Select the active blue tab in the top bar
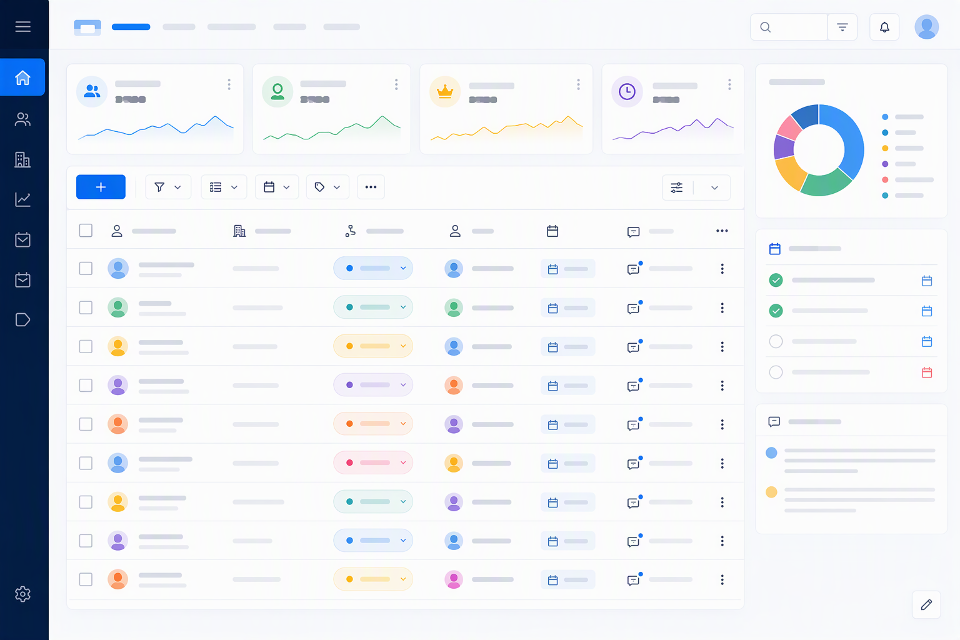The image size is (960, 640). (131, 27)
